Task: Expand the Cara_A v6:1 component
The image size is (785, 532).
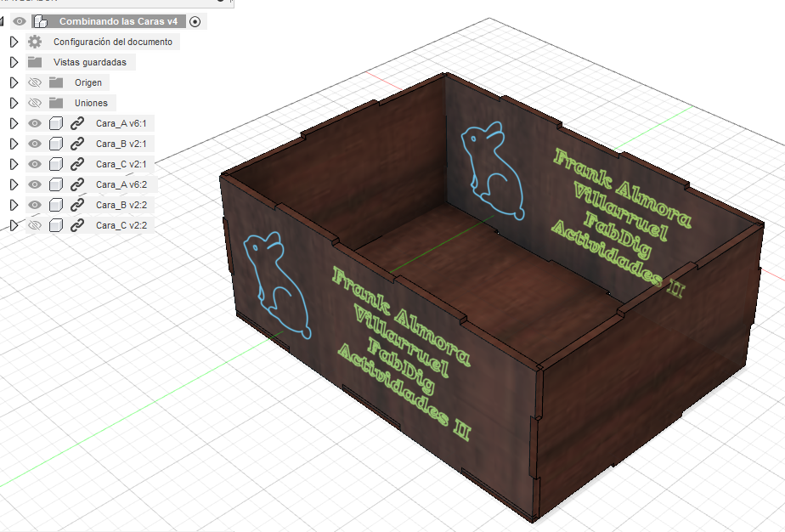Action: (14, 123)
